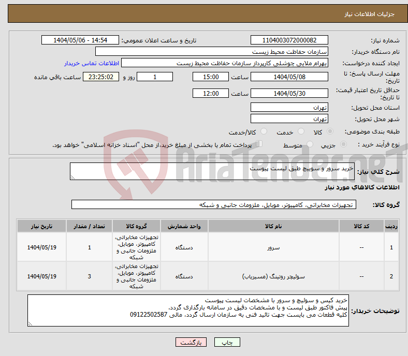Select the متوسط purchase type radio
408x356 pixels.
tap(310, 144)
